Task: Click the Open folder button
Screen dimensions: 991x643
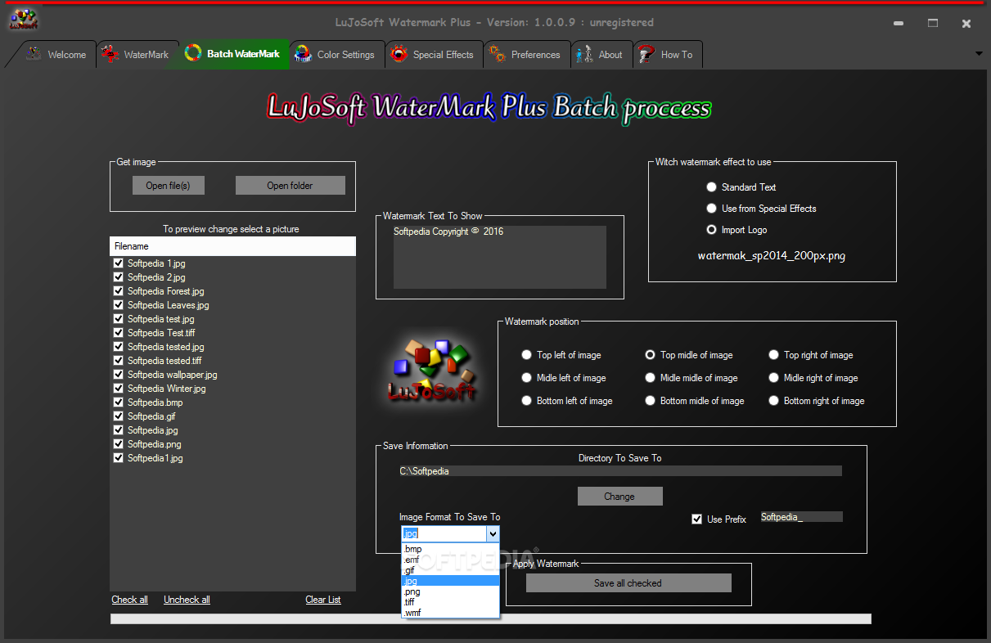Action: [290, 186]
